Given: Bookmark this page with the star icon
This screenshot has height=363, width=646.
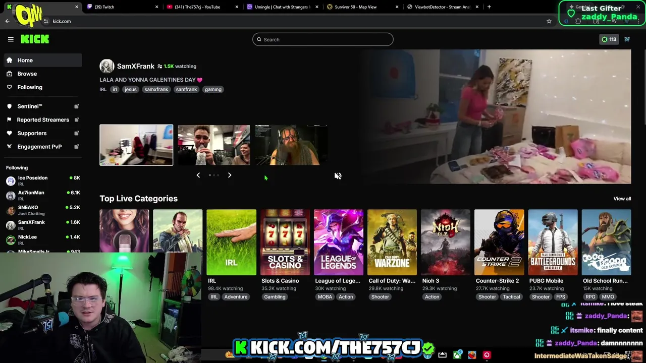Looking at the screenshot, I should pyautogui.click(x=549, y=21).
